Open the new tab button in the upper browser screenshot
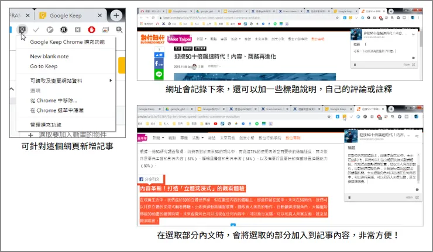The height and width of the screenshot is (252, 433). pos(391,11)
